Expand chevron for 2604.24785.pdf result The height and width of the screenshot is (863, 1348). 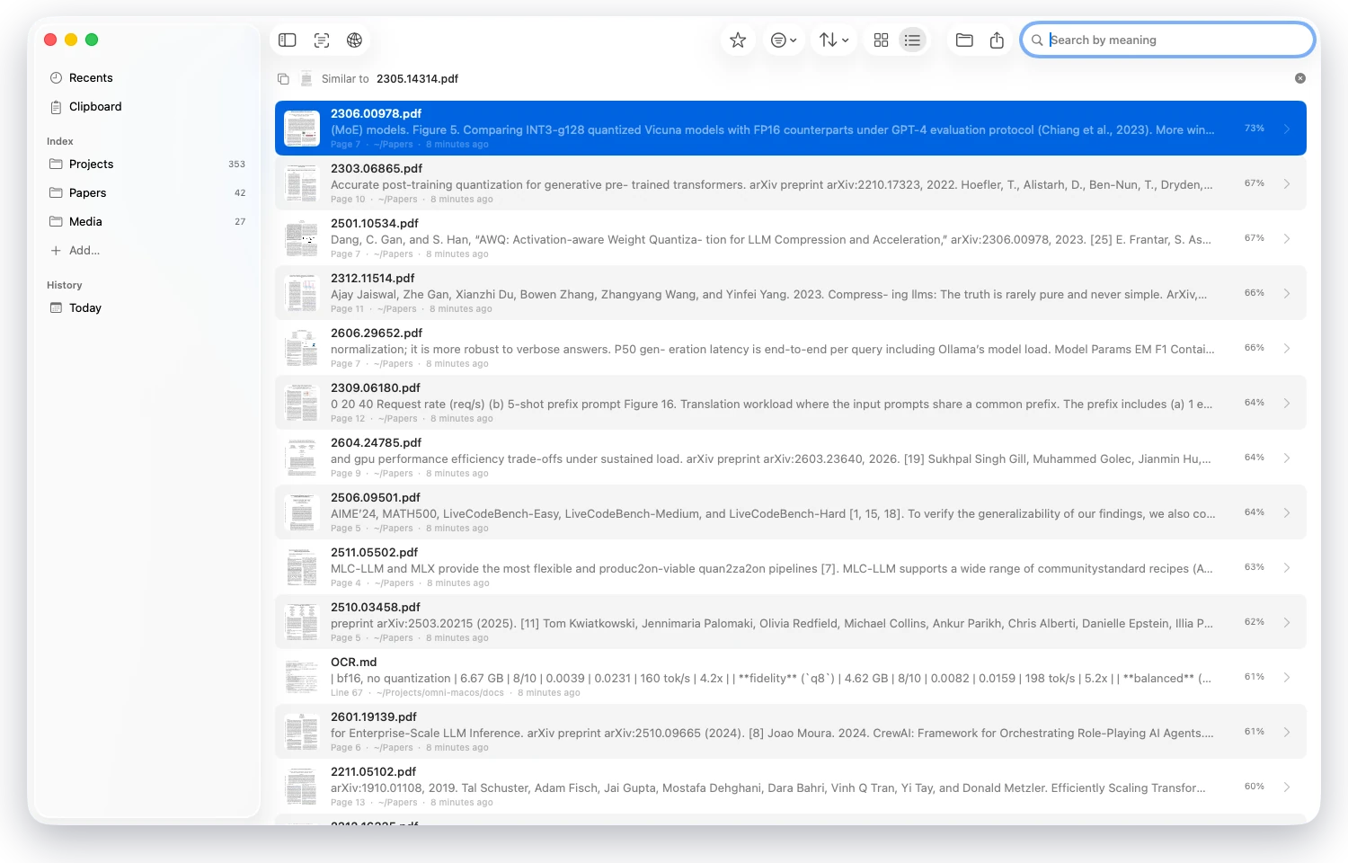[x=1287, y=458]
